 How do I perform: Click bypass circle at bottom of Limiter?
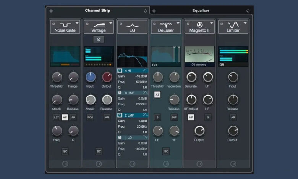(x=233, y=164)
